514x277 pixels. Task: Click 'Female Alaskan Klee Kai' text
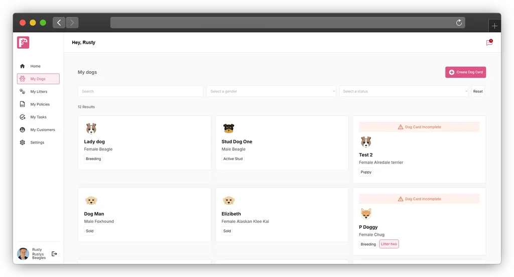coord(245,221)
